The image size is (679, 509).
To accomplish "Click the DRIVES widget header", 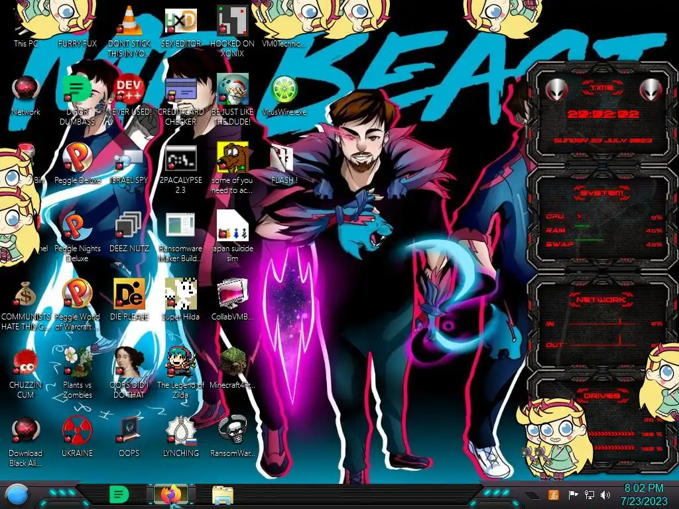I will [602, 395].
